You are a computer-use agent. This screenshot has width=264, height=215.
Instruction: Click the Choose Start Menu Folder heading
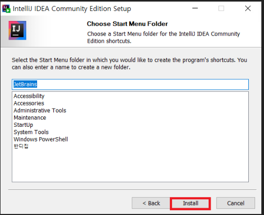pyautogui.click(x=127, y=24)
